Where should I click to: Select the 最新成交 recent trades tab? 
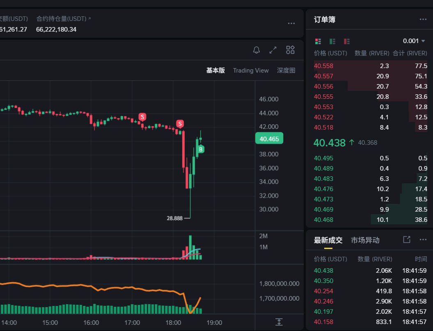(x=328, y=240)
